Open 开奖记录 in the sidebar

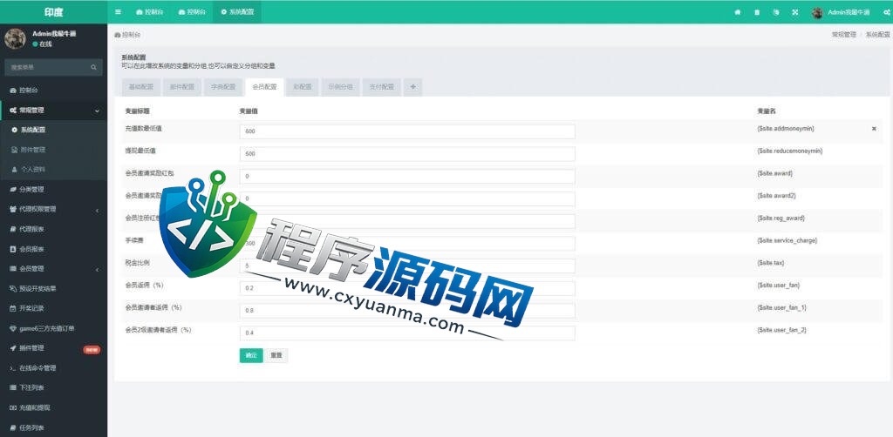[53, 308]
